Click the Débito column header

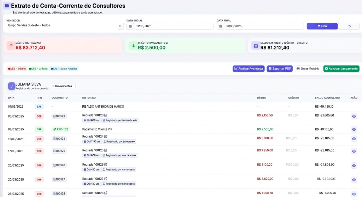261,98
